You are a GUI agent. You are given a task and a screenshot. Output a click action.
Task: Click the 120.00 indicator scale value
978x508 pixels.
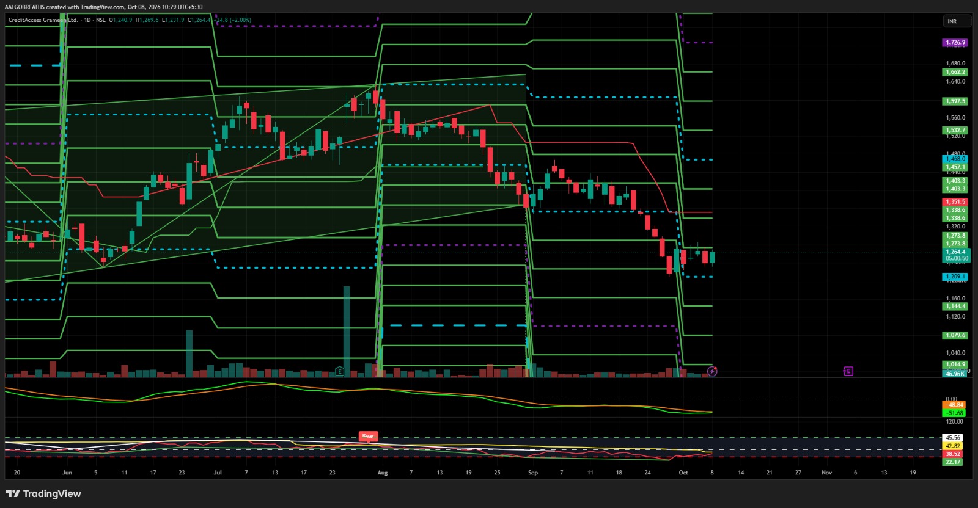954,421
